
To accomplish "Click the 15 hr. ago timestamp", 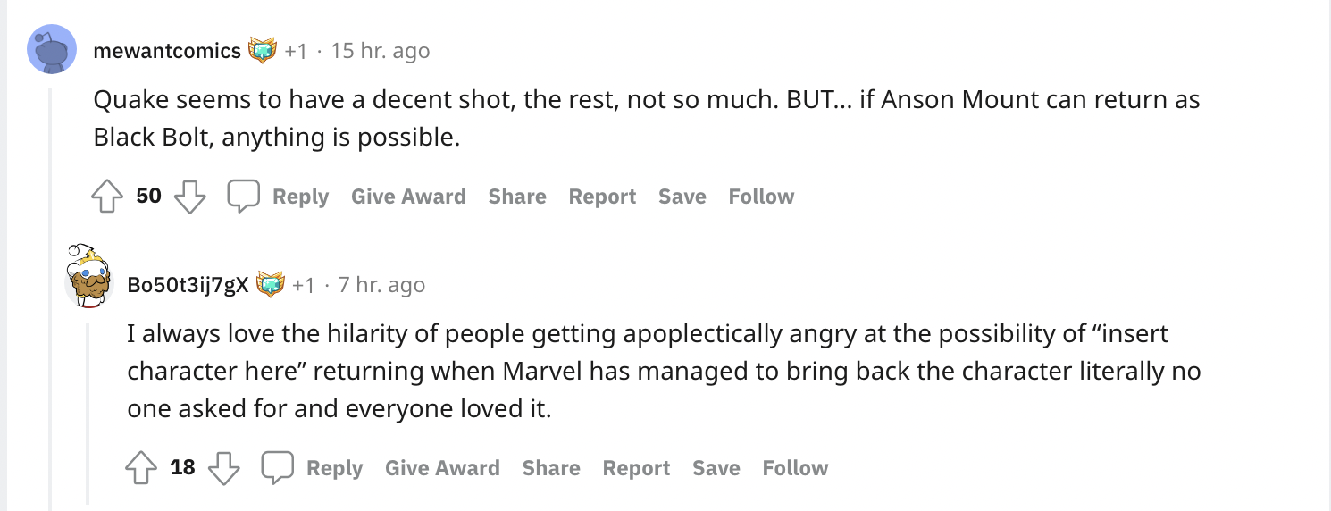I will click(x=380, y=51).
